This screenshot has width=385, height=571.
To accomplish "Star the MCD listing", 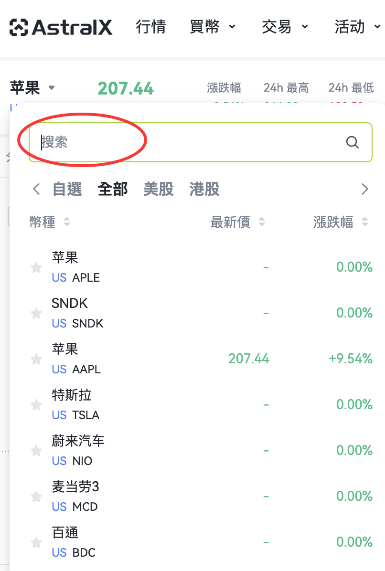I will 36,497.
